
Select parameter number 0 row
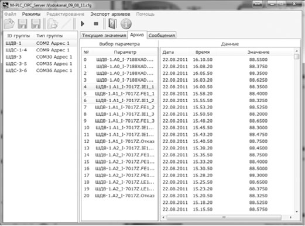tap(119, 60)
